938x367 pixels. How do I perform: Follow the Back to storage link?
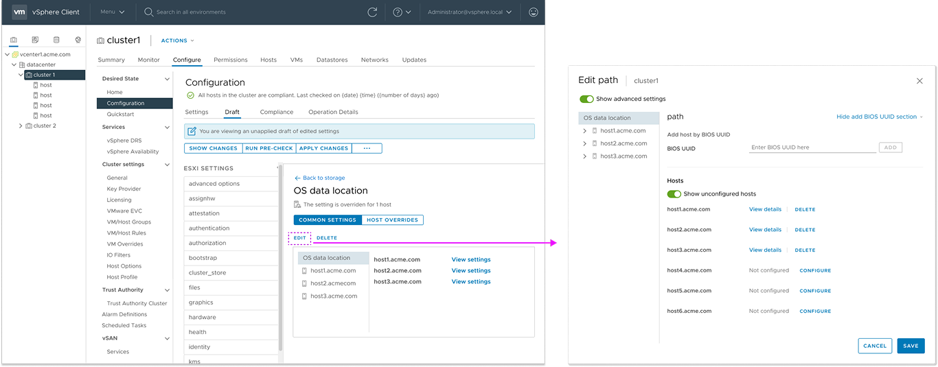[x=320, y=178]
